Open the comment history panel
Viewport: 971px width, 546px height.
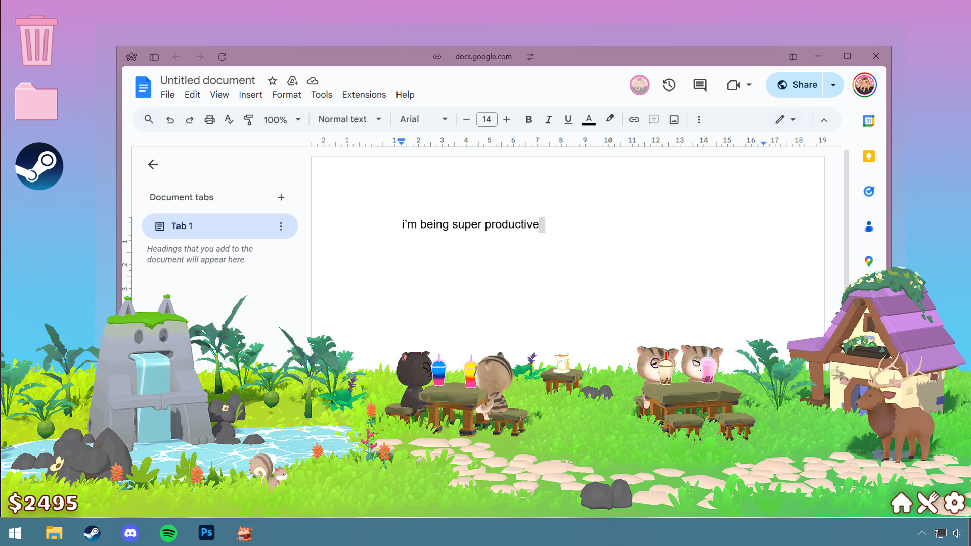[699, 84]
